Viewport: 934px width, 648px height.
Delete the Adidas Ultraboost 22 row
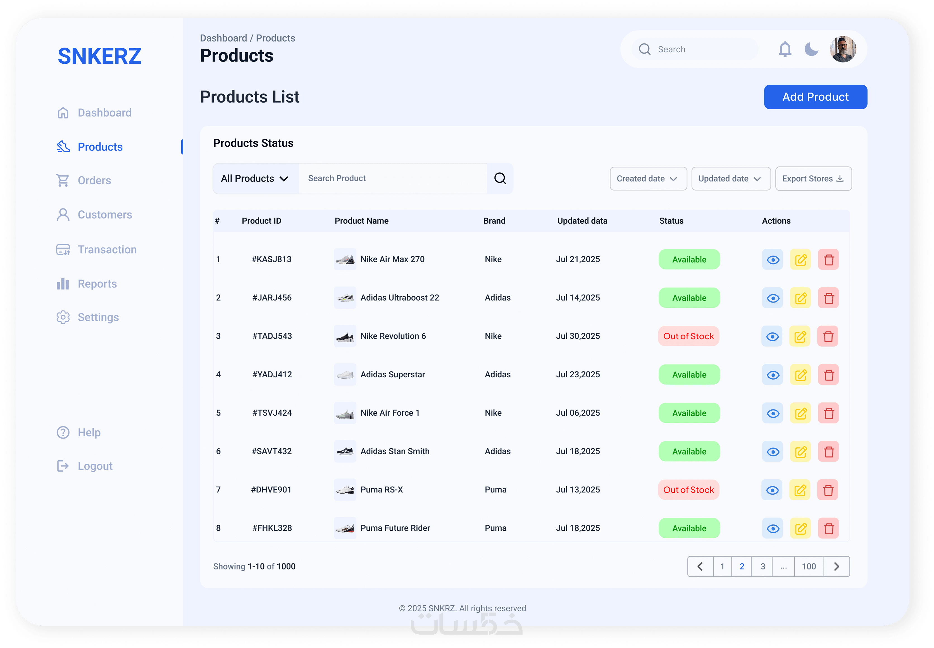pos(828,298)
